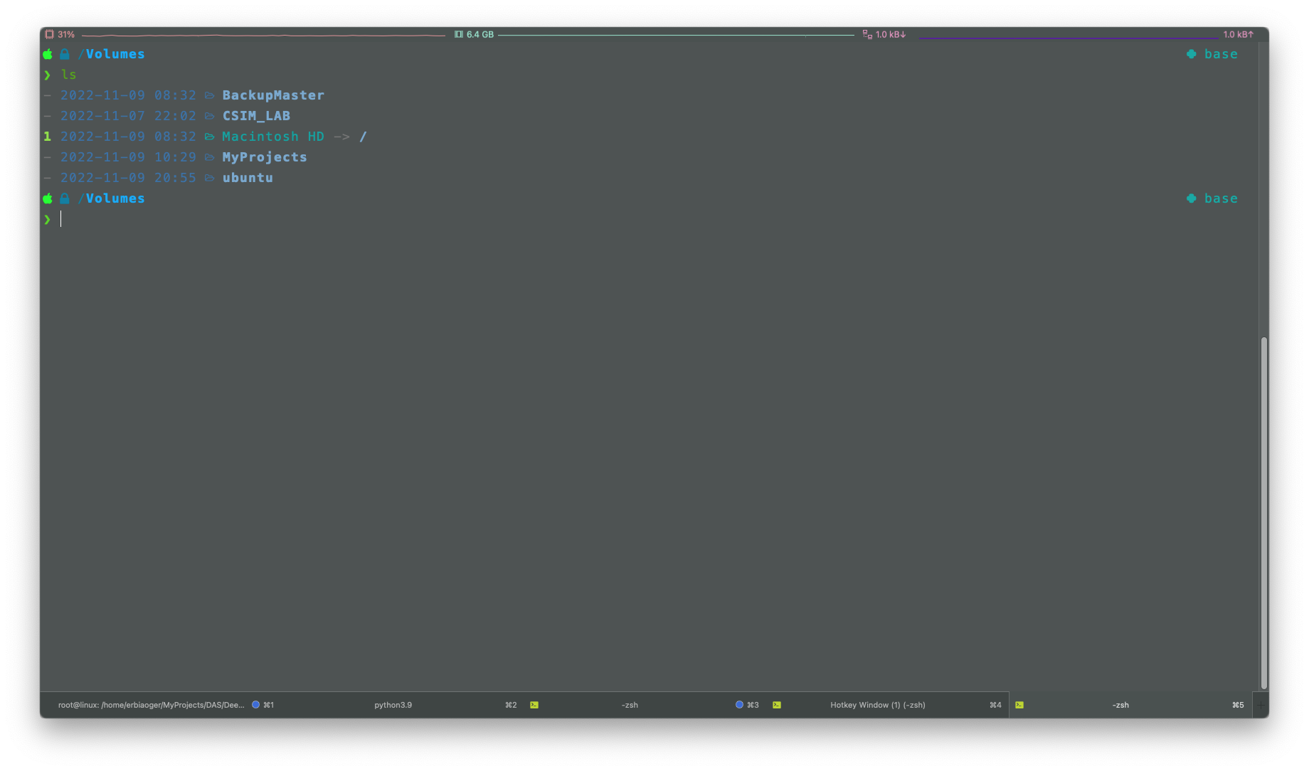
Task: Click the 1.0 kB↓ download rate
Action: click(891, 34)
